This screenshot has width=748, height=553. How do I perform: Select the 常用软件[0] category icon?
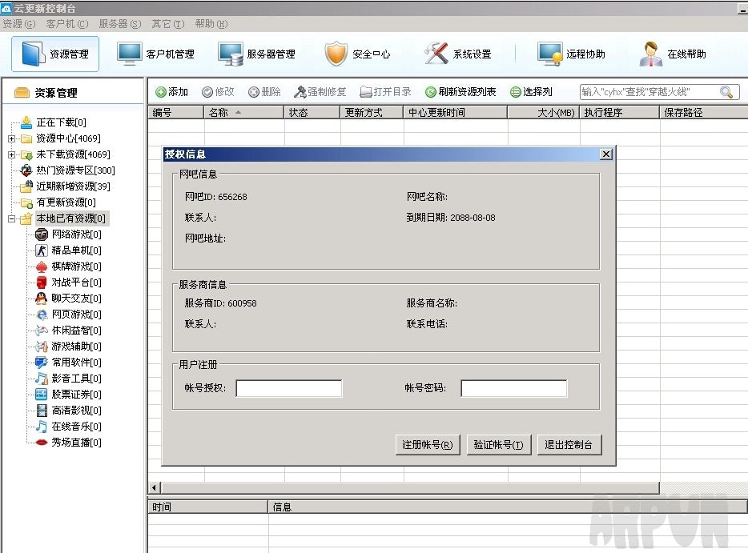[x=42, y=363]
